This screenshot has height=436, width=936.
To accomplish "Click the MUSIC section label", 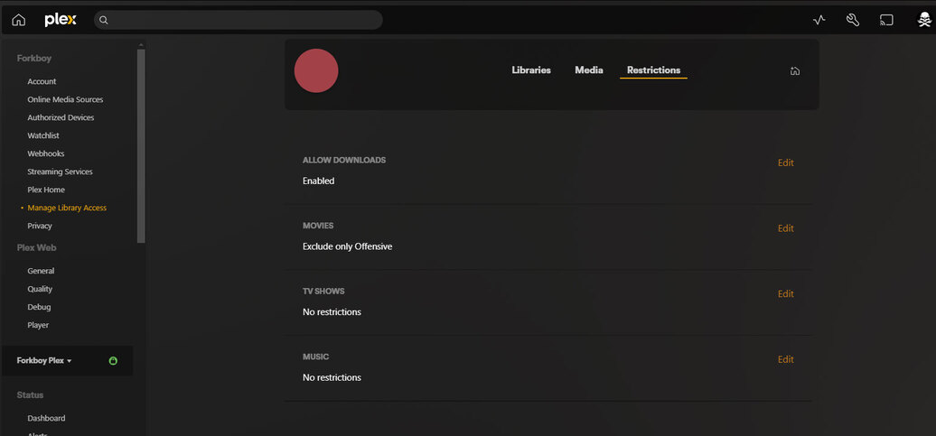I will (316, 357).
